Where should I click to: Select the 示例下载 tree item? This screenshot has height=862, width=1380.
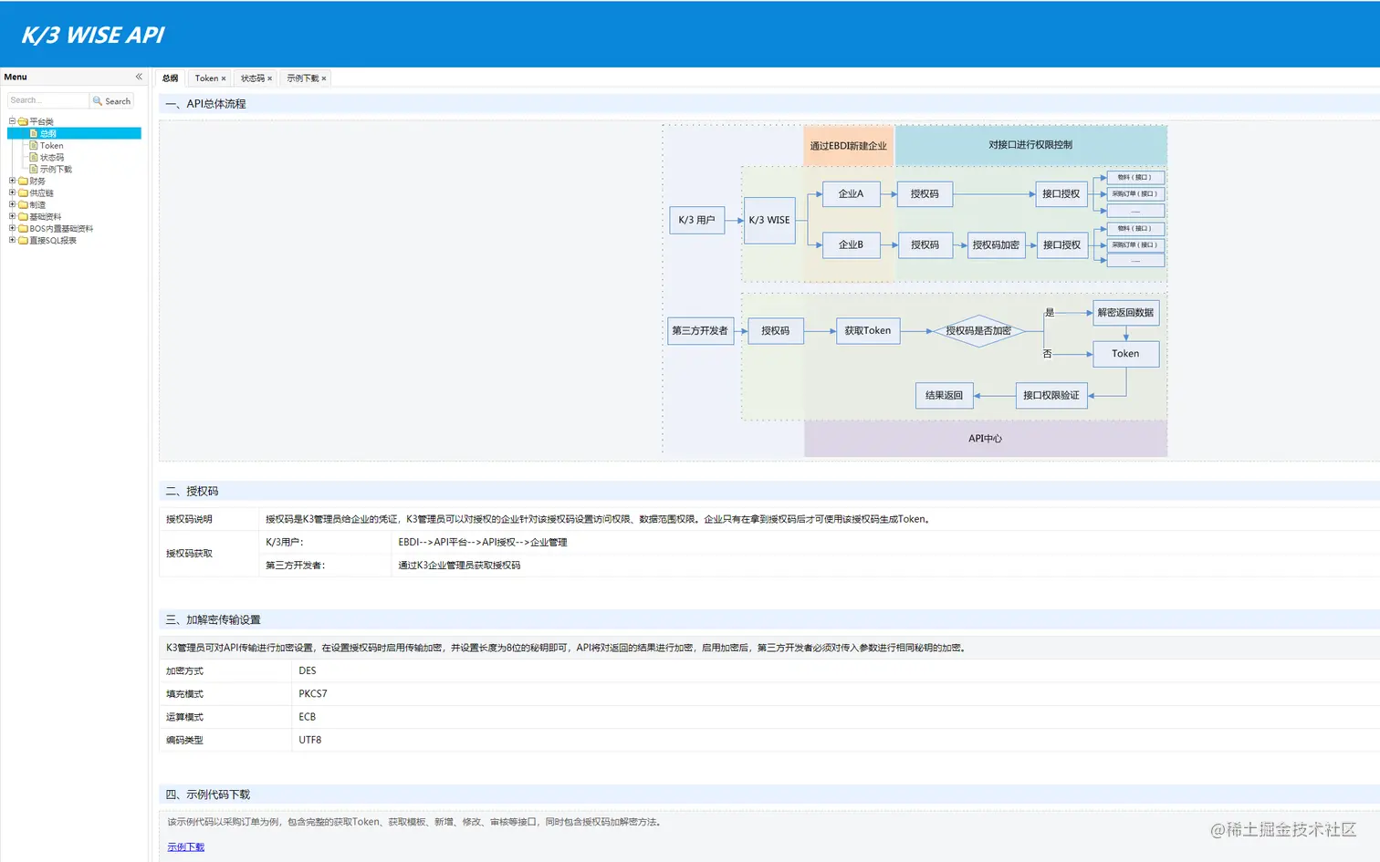[x=56, y=169]
